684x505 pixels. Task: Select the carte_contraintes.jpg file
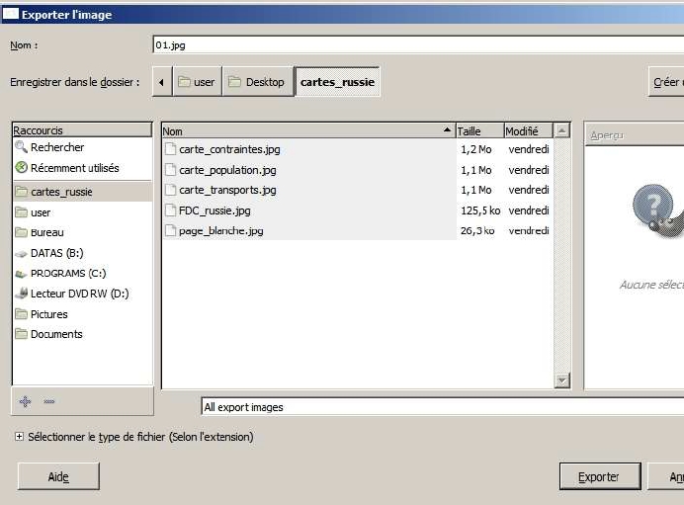click(228, 149)
